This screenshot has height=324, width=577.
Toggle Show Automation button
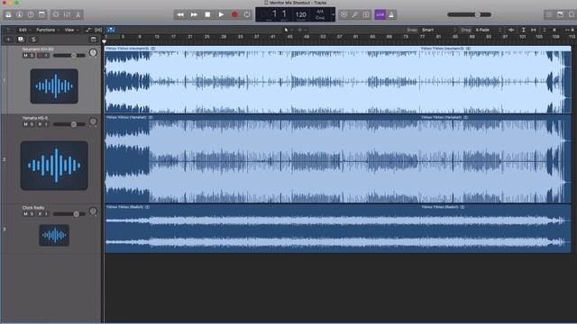pos(88,30)
